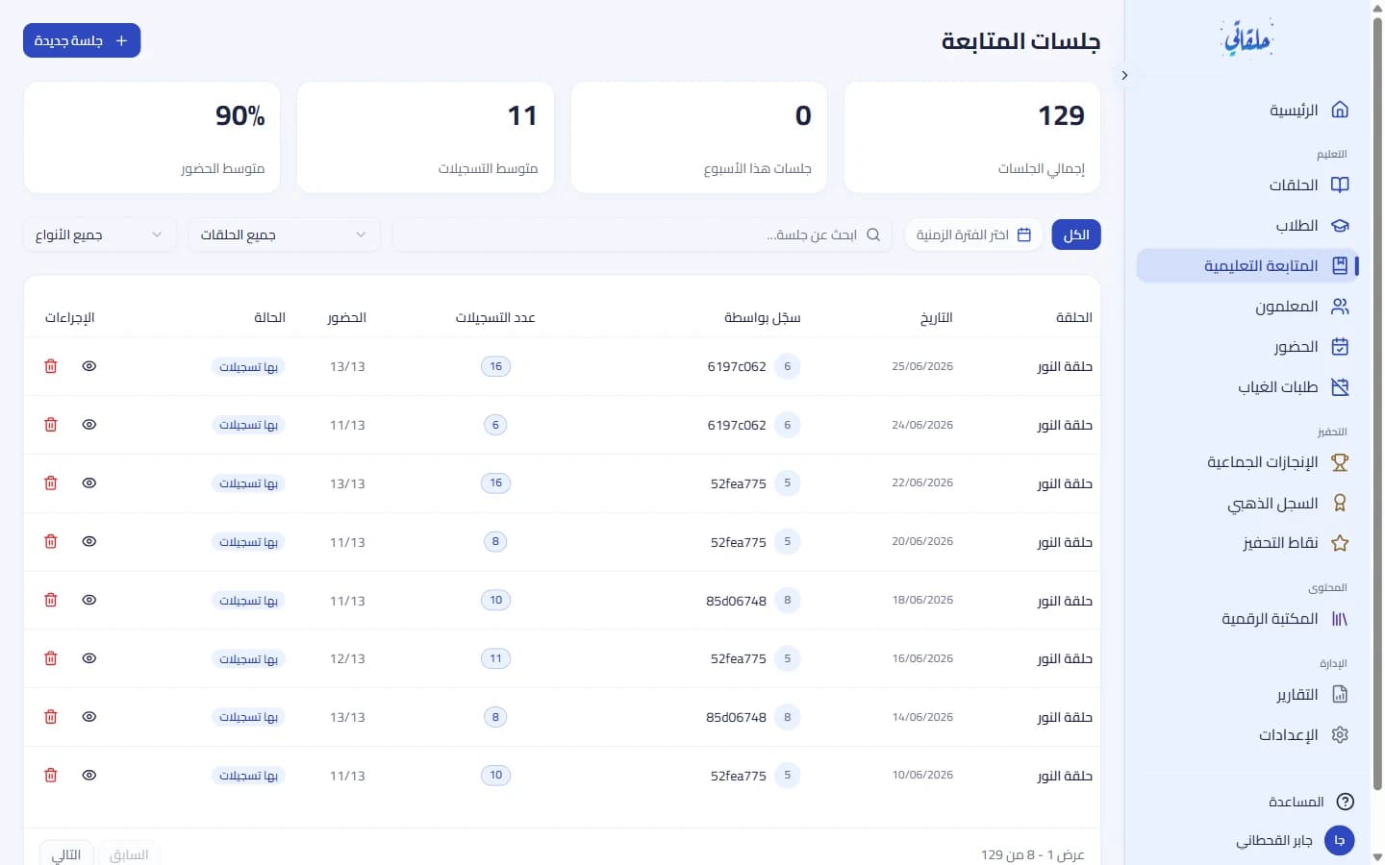Click the ملقاتي logo in the sidebar

click(1247, 38)
